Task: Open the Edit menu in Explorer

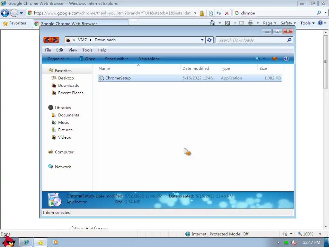Action: click(60, 50)
